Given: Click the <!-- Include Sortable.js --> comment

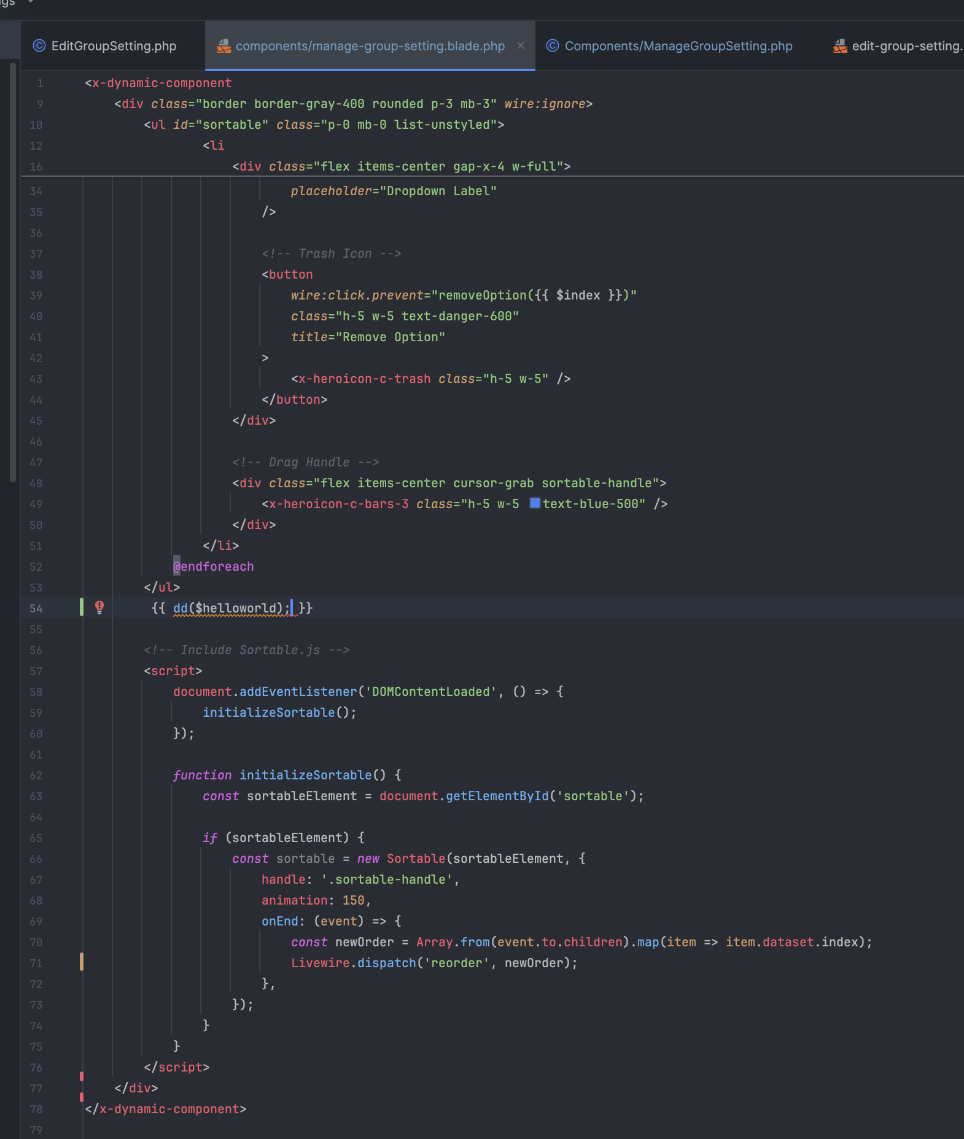Looking at the screenshot, I should tap(247, 650).
